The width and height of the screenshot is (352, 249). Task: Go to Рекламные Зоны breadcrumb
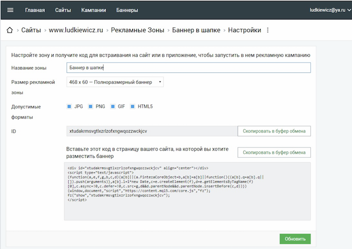(x=137, y=30)
